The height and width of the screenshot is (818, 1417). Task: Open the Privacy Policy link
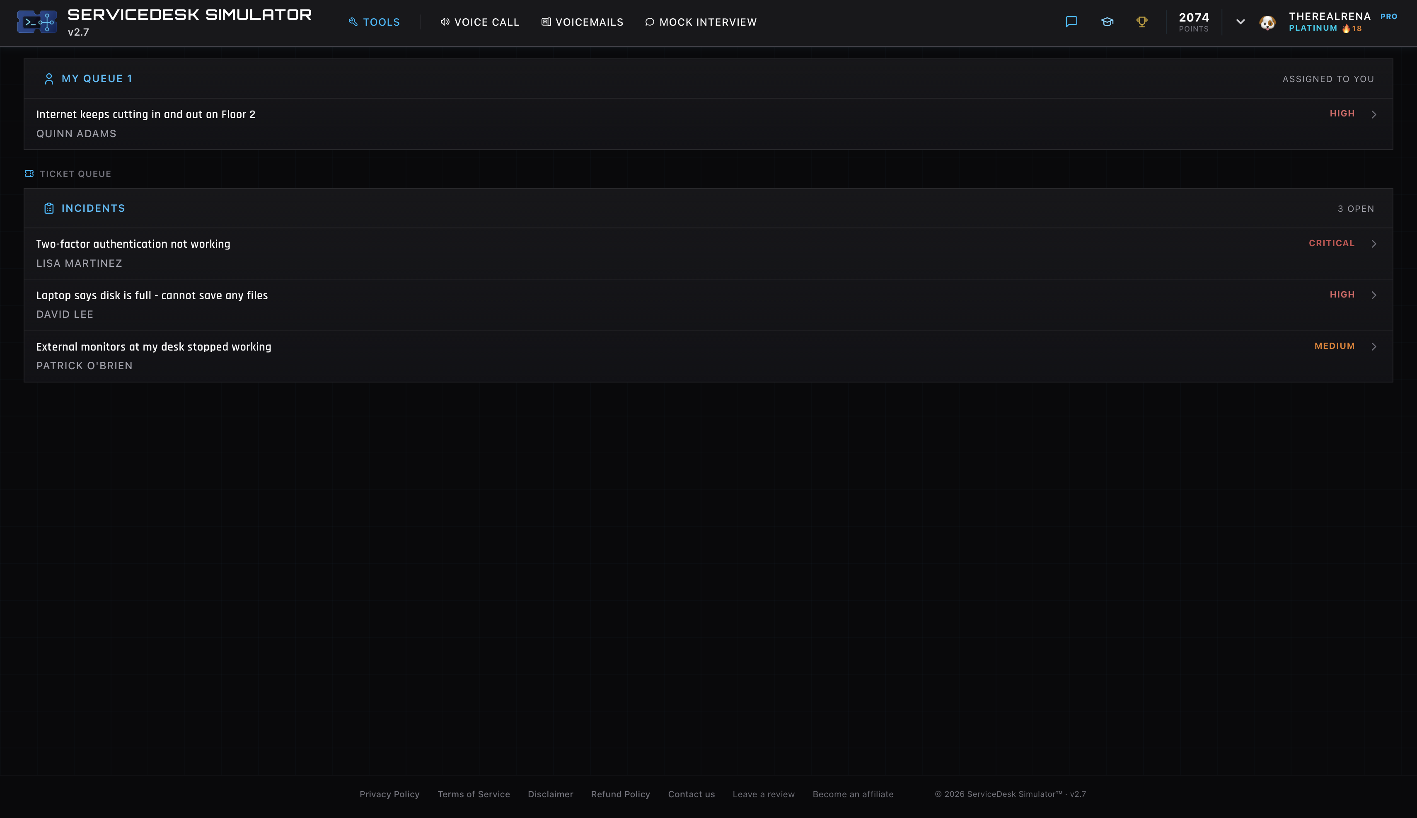[389, 794]
